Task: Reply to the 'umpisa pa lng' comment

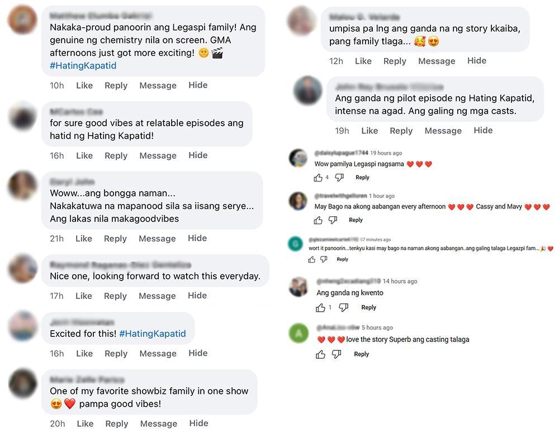Action: (395, 61)
